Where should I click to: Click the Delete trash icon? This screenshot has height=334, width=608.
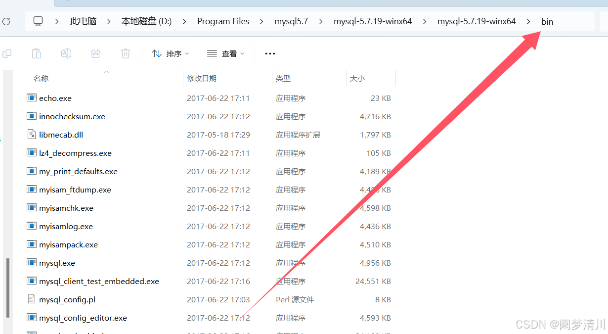click(126, 53)
